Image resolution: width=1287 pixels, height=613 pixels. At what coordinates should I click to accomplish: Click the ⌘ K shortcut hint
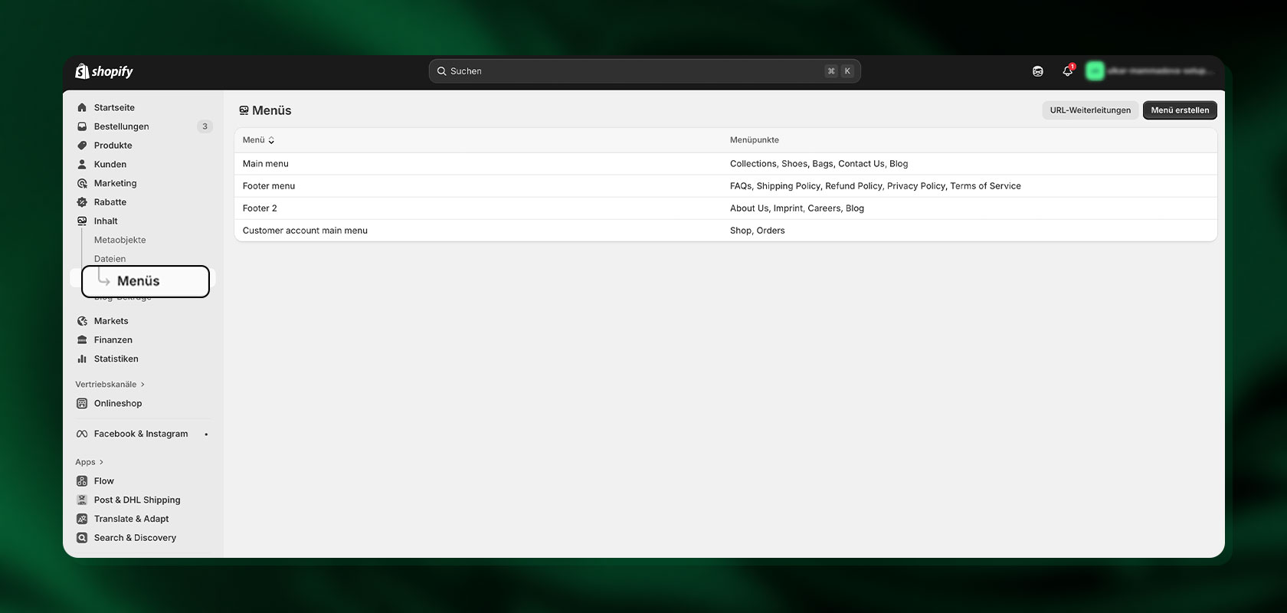[x=839, y=71]
